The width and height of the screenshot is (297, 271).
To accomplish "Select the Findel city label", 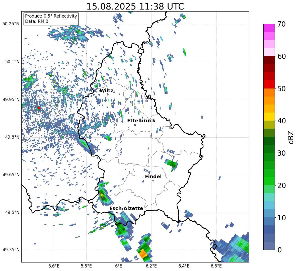I will tap(153, 176).
